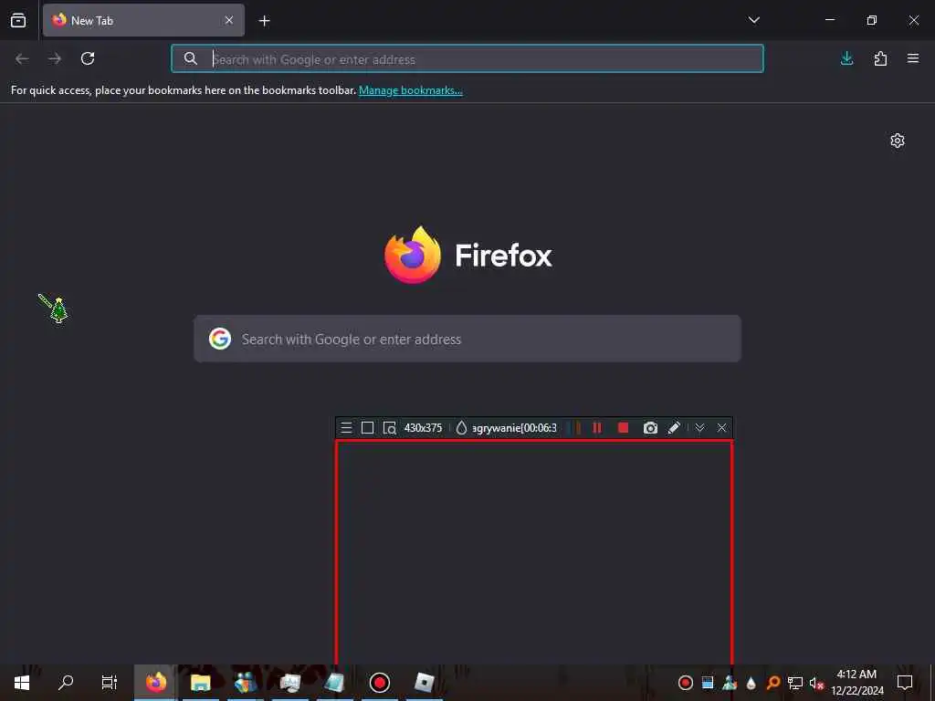Open Windows taskbar search
Image resolution: width=935 pixels, height=701 pixels.
point(66,682)
